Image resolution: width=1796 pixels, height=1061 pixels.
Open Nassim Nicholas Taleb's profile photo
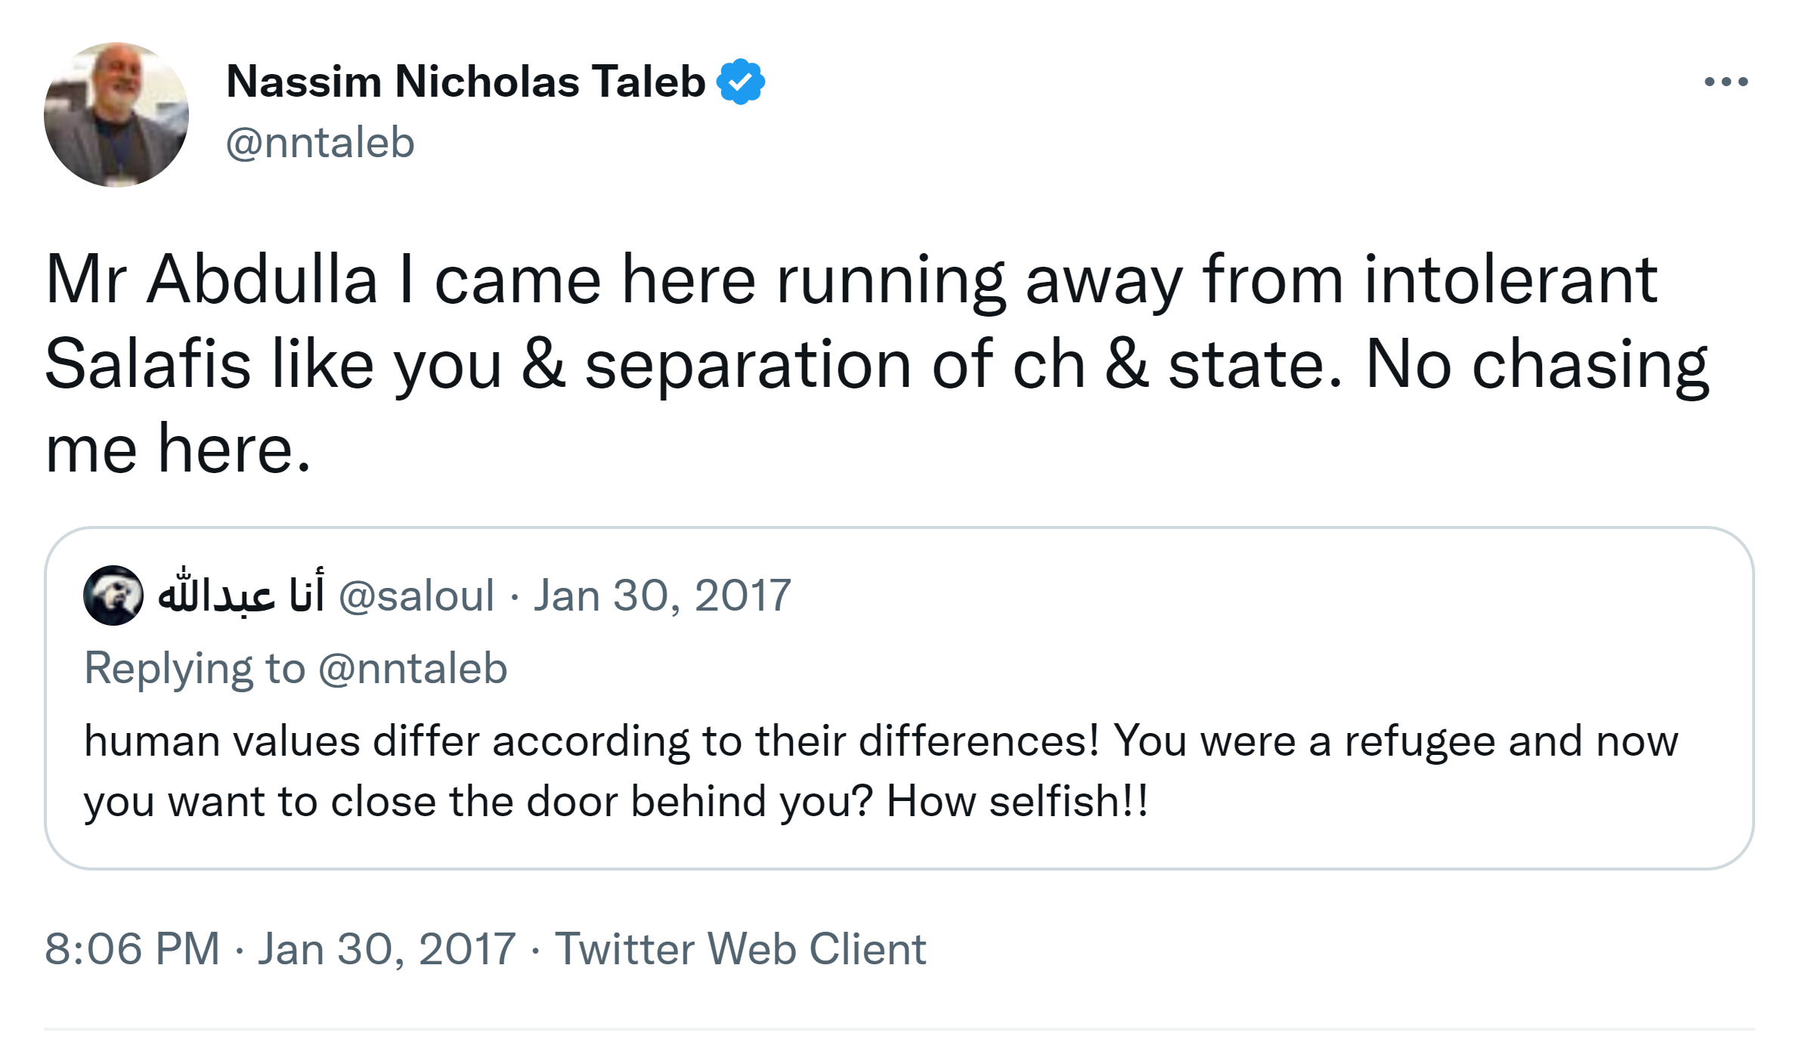pos(116,115)
